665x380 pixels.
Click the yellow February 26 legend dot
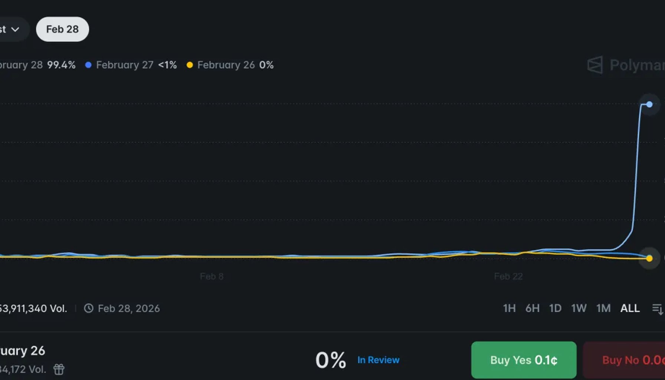[x=190, y=65]
